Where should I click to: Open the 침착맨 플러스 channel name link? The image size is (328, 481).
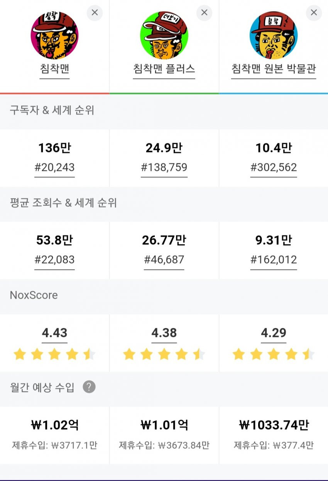point(164,69)
